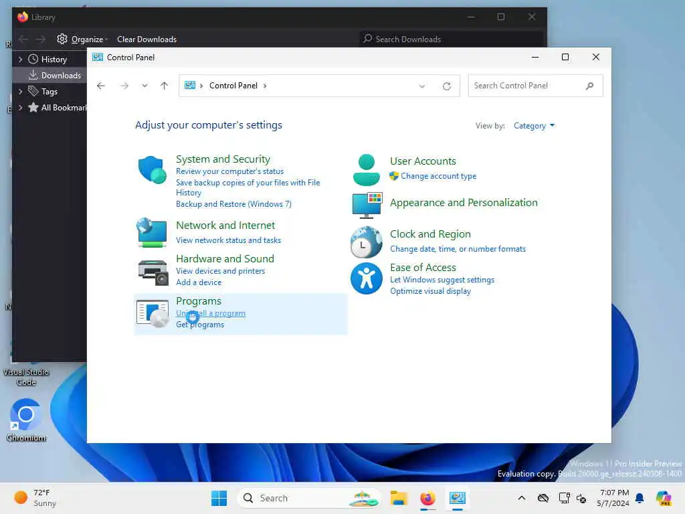685x514 pixels.
Task: Open the notification bell in the tray
Action: click(x=640, y=498)
